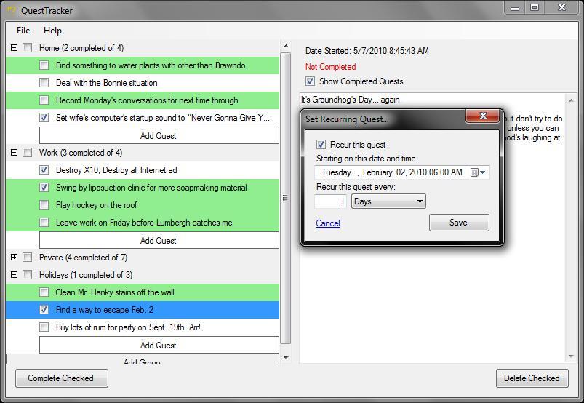This screenshot has width=584, height=403.
Task: Minimize the QuestTracker window
Action: tap(516, 7)
